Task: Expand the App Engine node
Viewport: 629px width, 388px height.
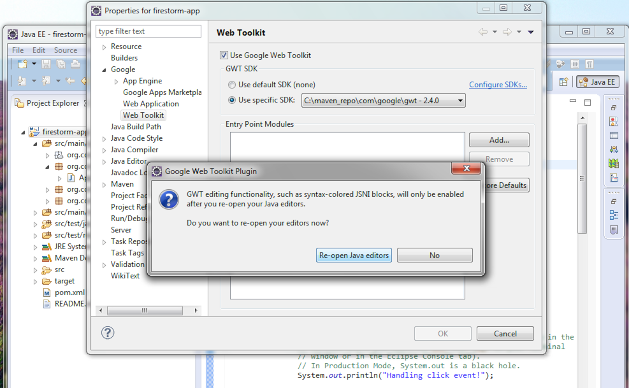Action: tap(116, 82)
